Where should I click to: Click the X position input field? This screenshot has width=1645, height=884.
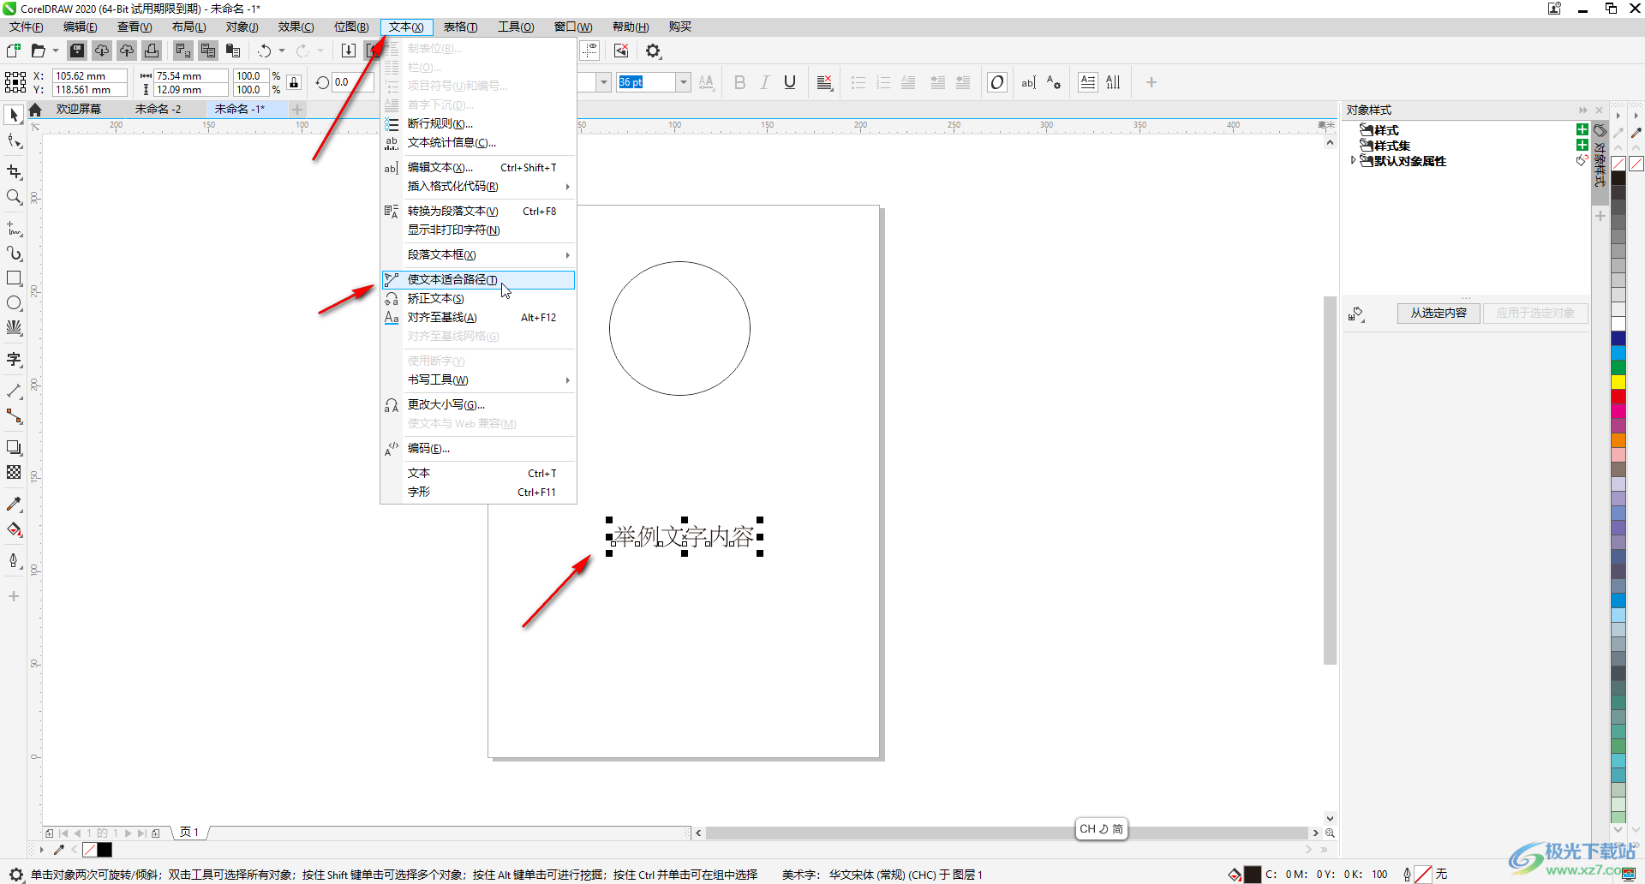coord(89,76)
